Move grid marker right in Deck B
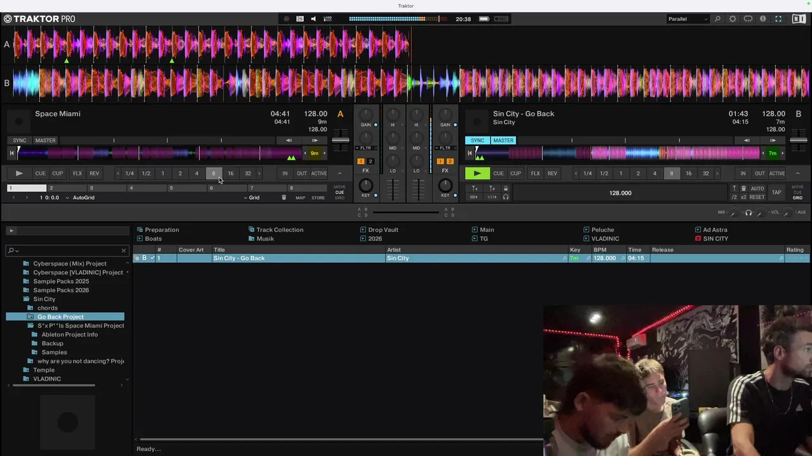Image resolution: width=812 pixels, height=456 pixels. point(492,189)
